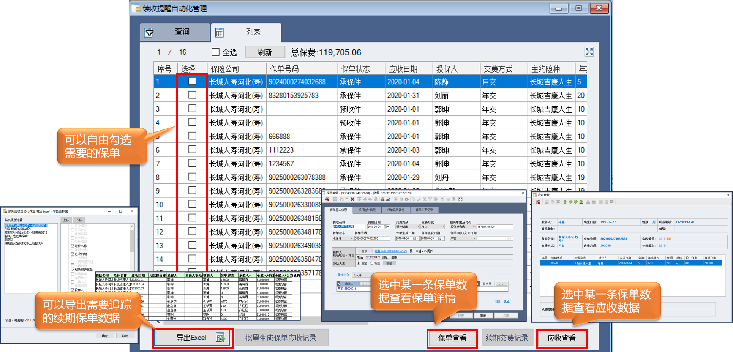Screen dimensions: 733x352
Task: Uncheck the 应收日期 field checkbox
Action: coord(73,254)
